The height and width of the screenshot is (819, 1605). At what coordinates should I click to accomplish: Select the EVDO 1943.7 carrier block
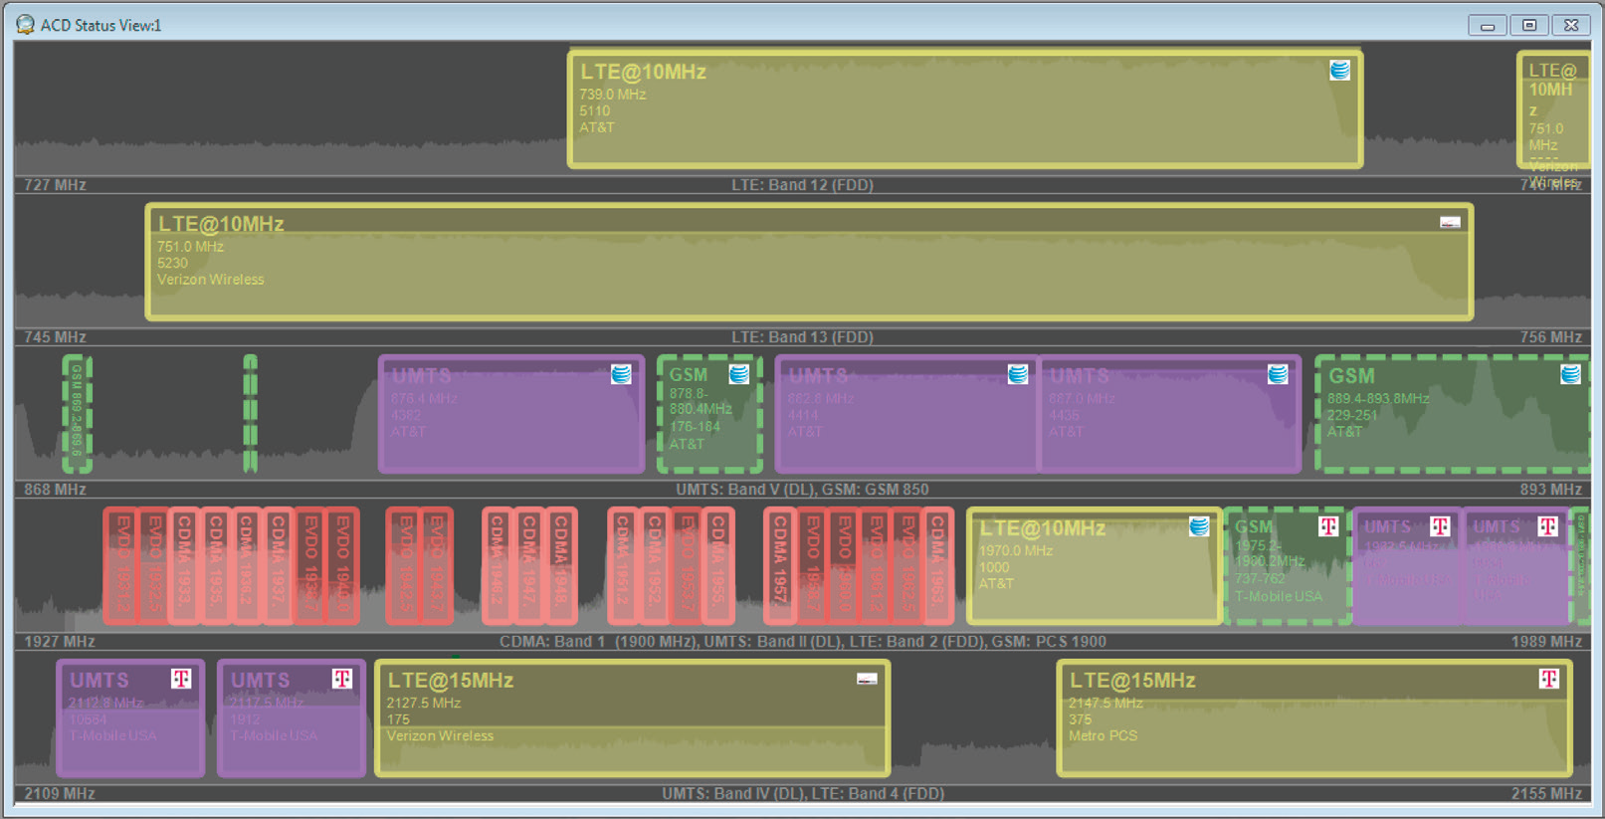(436, 566)
